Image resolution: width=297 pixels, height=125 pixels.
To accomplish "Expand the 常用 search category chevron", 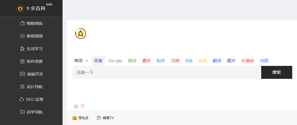I will tap(87, 61).
